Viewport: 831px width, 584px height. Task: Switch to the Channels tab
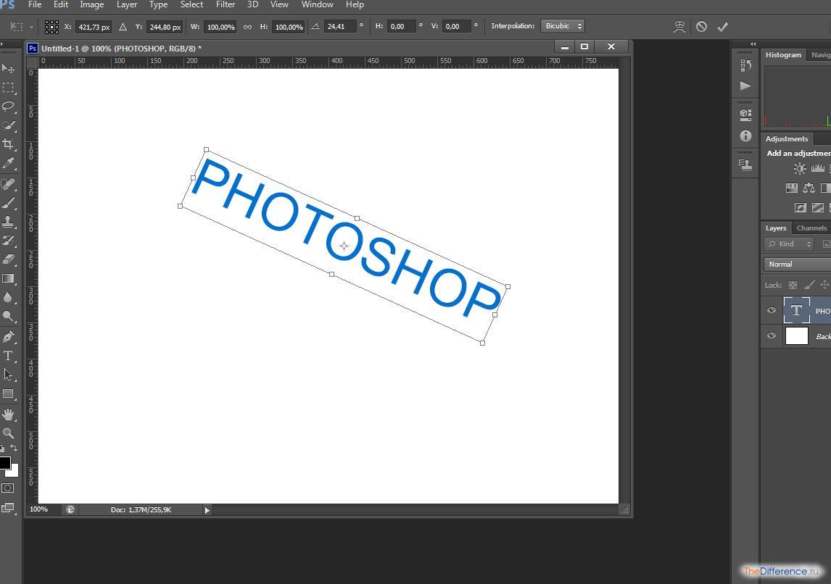811,228
